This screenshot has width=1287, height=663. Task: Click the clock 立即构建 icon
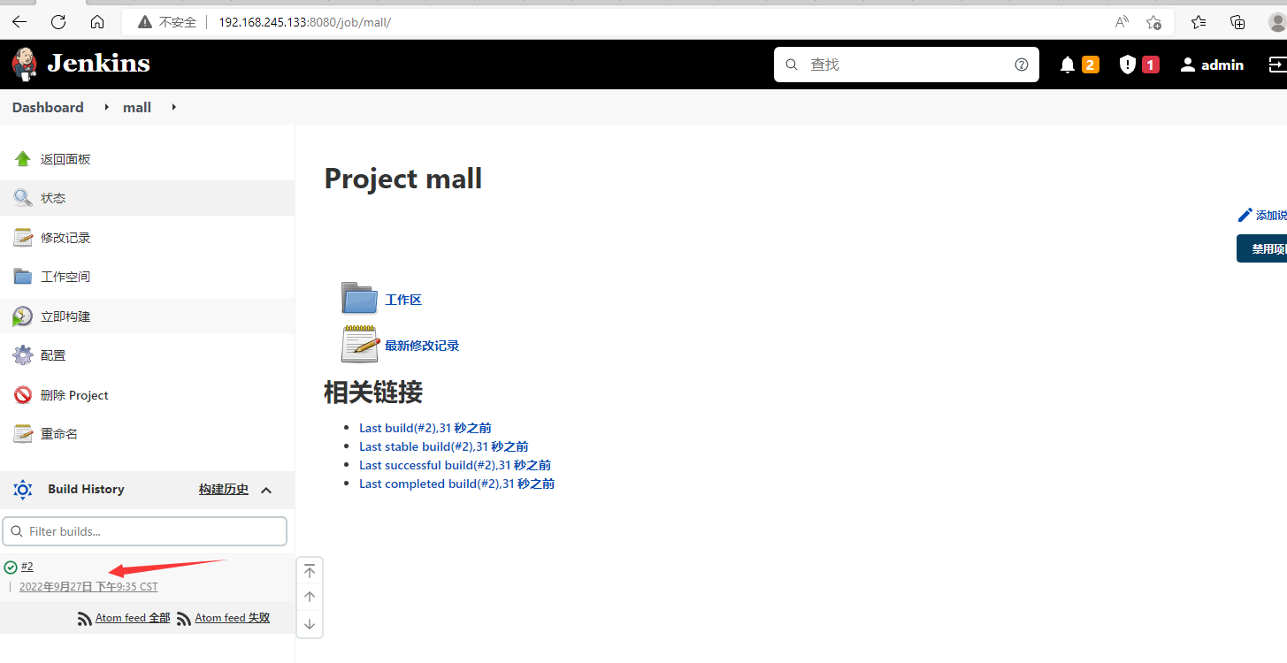23,316
